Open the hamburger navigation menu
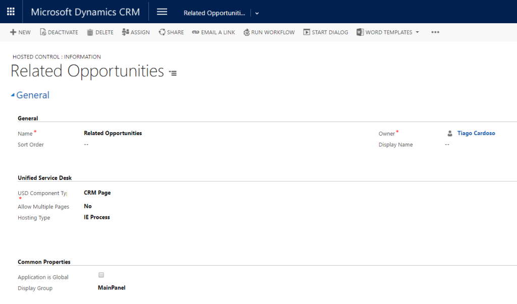This screenshot has height=304, width=517. click(x=162, y=12)
